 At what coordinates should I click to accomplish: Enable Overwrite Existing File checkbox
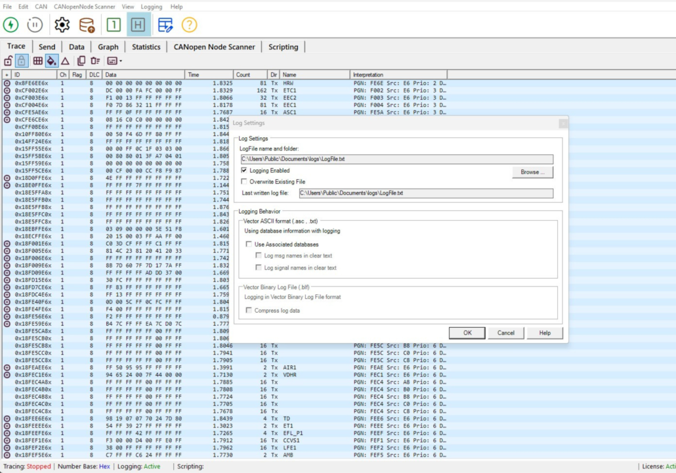(x=245, y=181)
